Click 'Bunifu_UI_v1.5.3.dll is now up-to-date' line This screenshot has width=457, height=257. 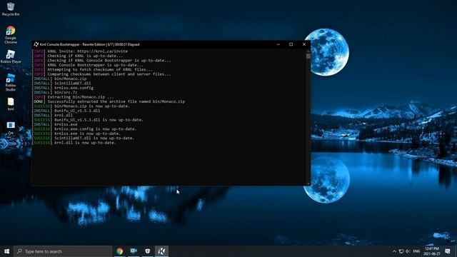tap(88, 120)
